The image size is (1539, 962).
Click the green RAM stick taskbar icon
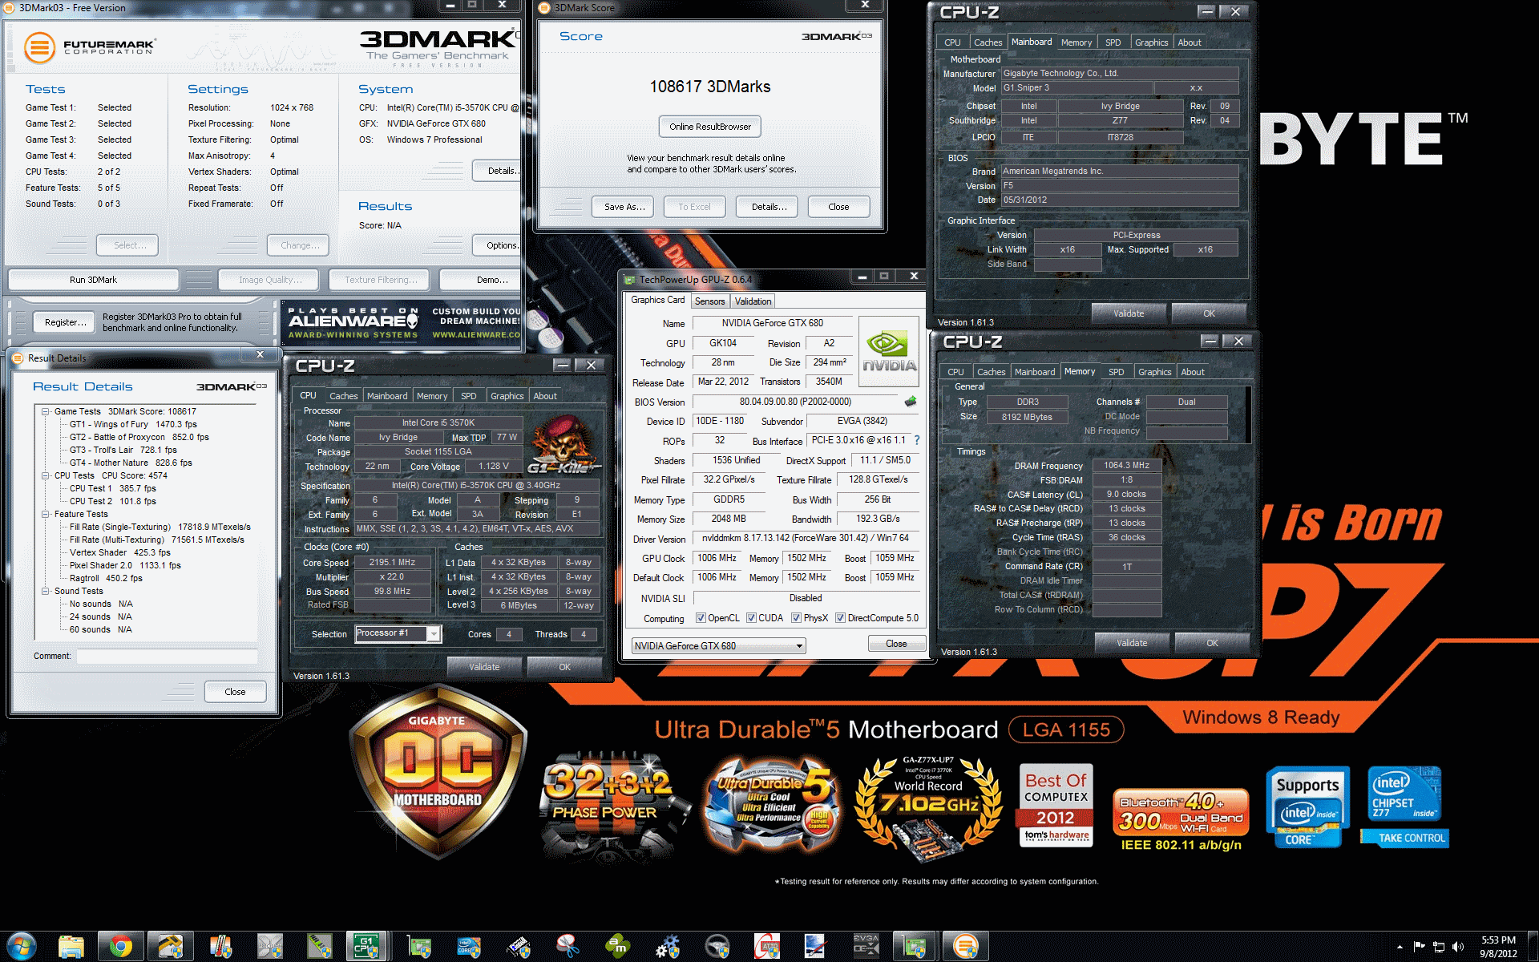(320, 947)
